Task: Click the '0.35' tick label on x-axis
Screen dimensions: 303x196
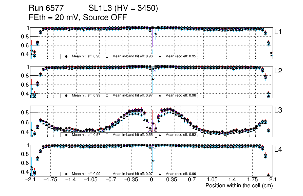Action: [x=172, y=180]
